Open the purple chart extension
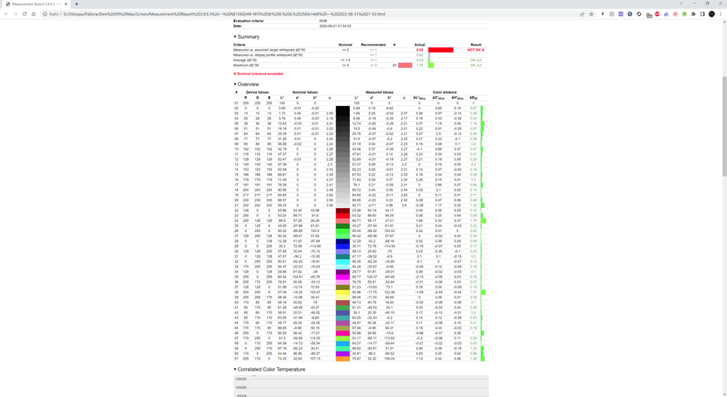 621,14
